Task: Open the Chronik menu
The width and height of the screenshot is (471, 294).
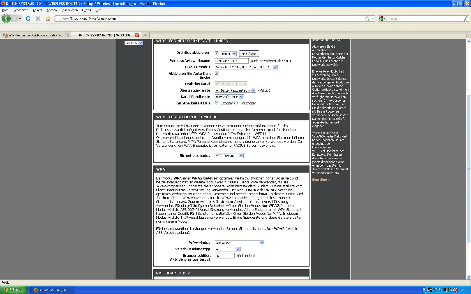Action: click(52, 10)
